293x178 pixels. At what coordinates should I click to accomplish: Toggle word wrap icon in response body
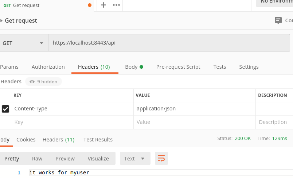[x=161, y=158]
